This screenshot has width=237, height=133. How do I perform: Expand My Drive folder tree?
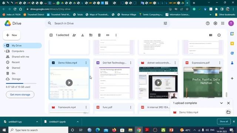(x=5, y=45)
